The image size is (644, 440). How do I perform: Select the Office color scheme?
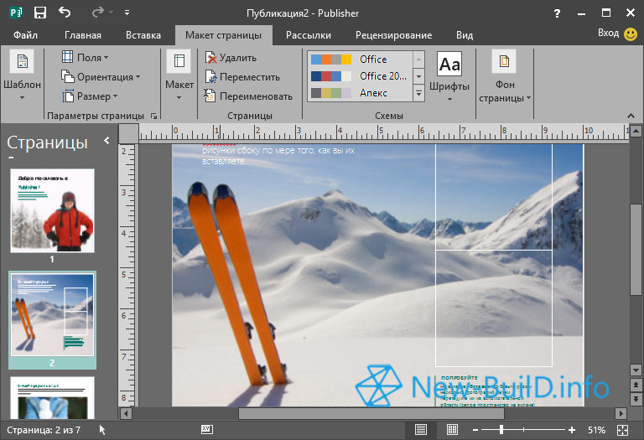(360, 60)
